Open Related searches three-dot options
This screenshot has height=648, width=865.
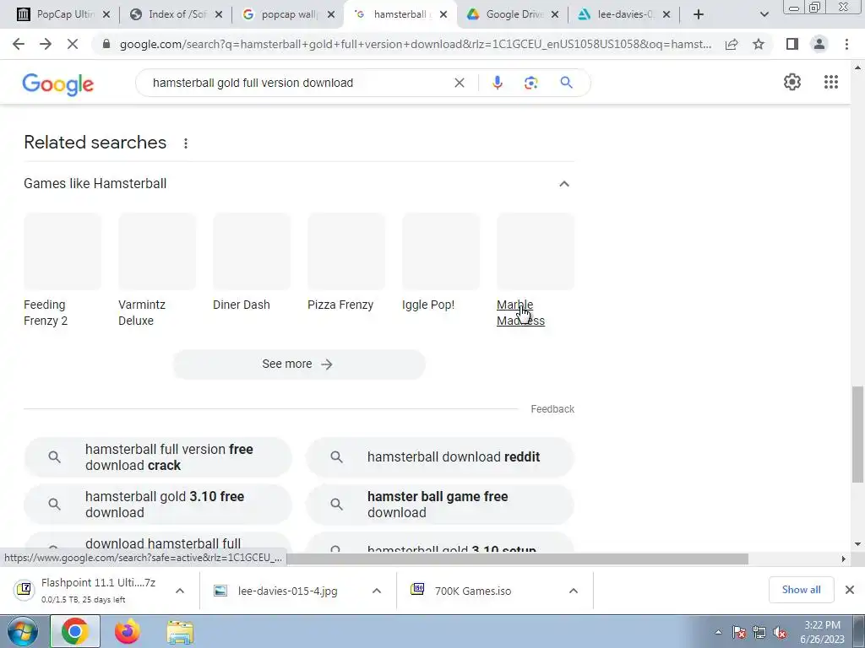pos(186,143)
